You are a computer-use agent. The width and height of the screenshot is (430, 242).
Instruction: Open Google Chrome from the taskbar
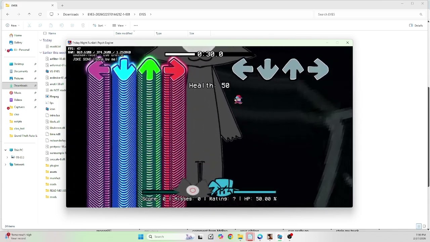[230, 237]
